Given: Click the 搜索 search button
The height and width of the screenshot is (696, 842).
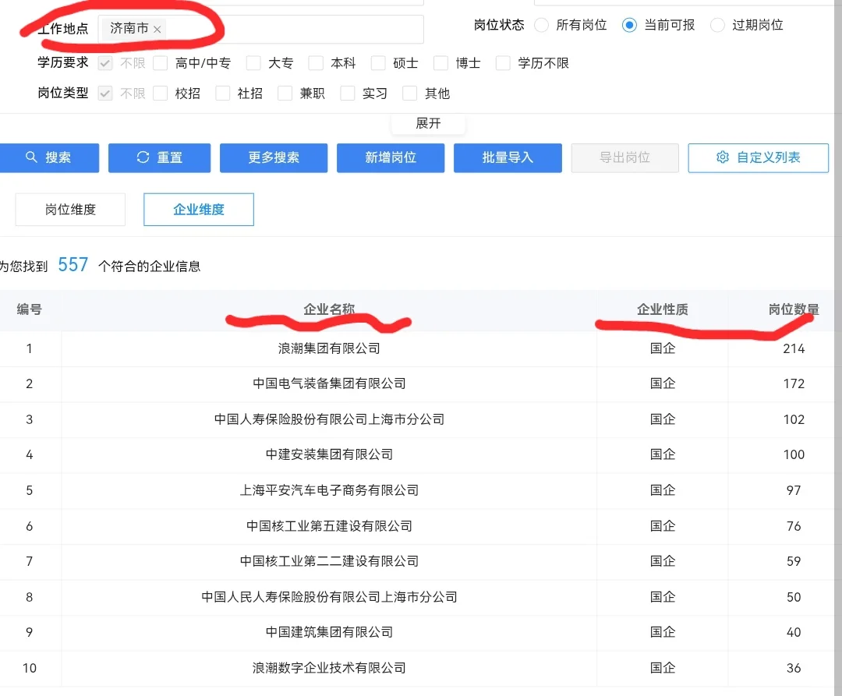Looking at the screenshot, I should pos(49,157).
